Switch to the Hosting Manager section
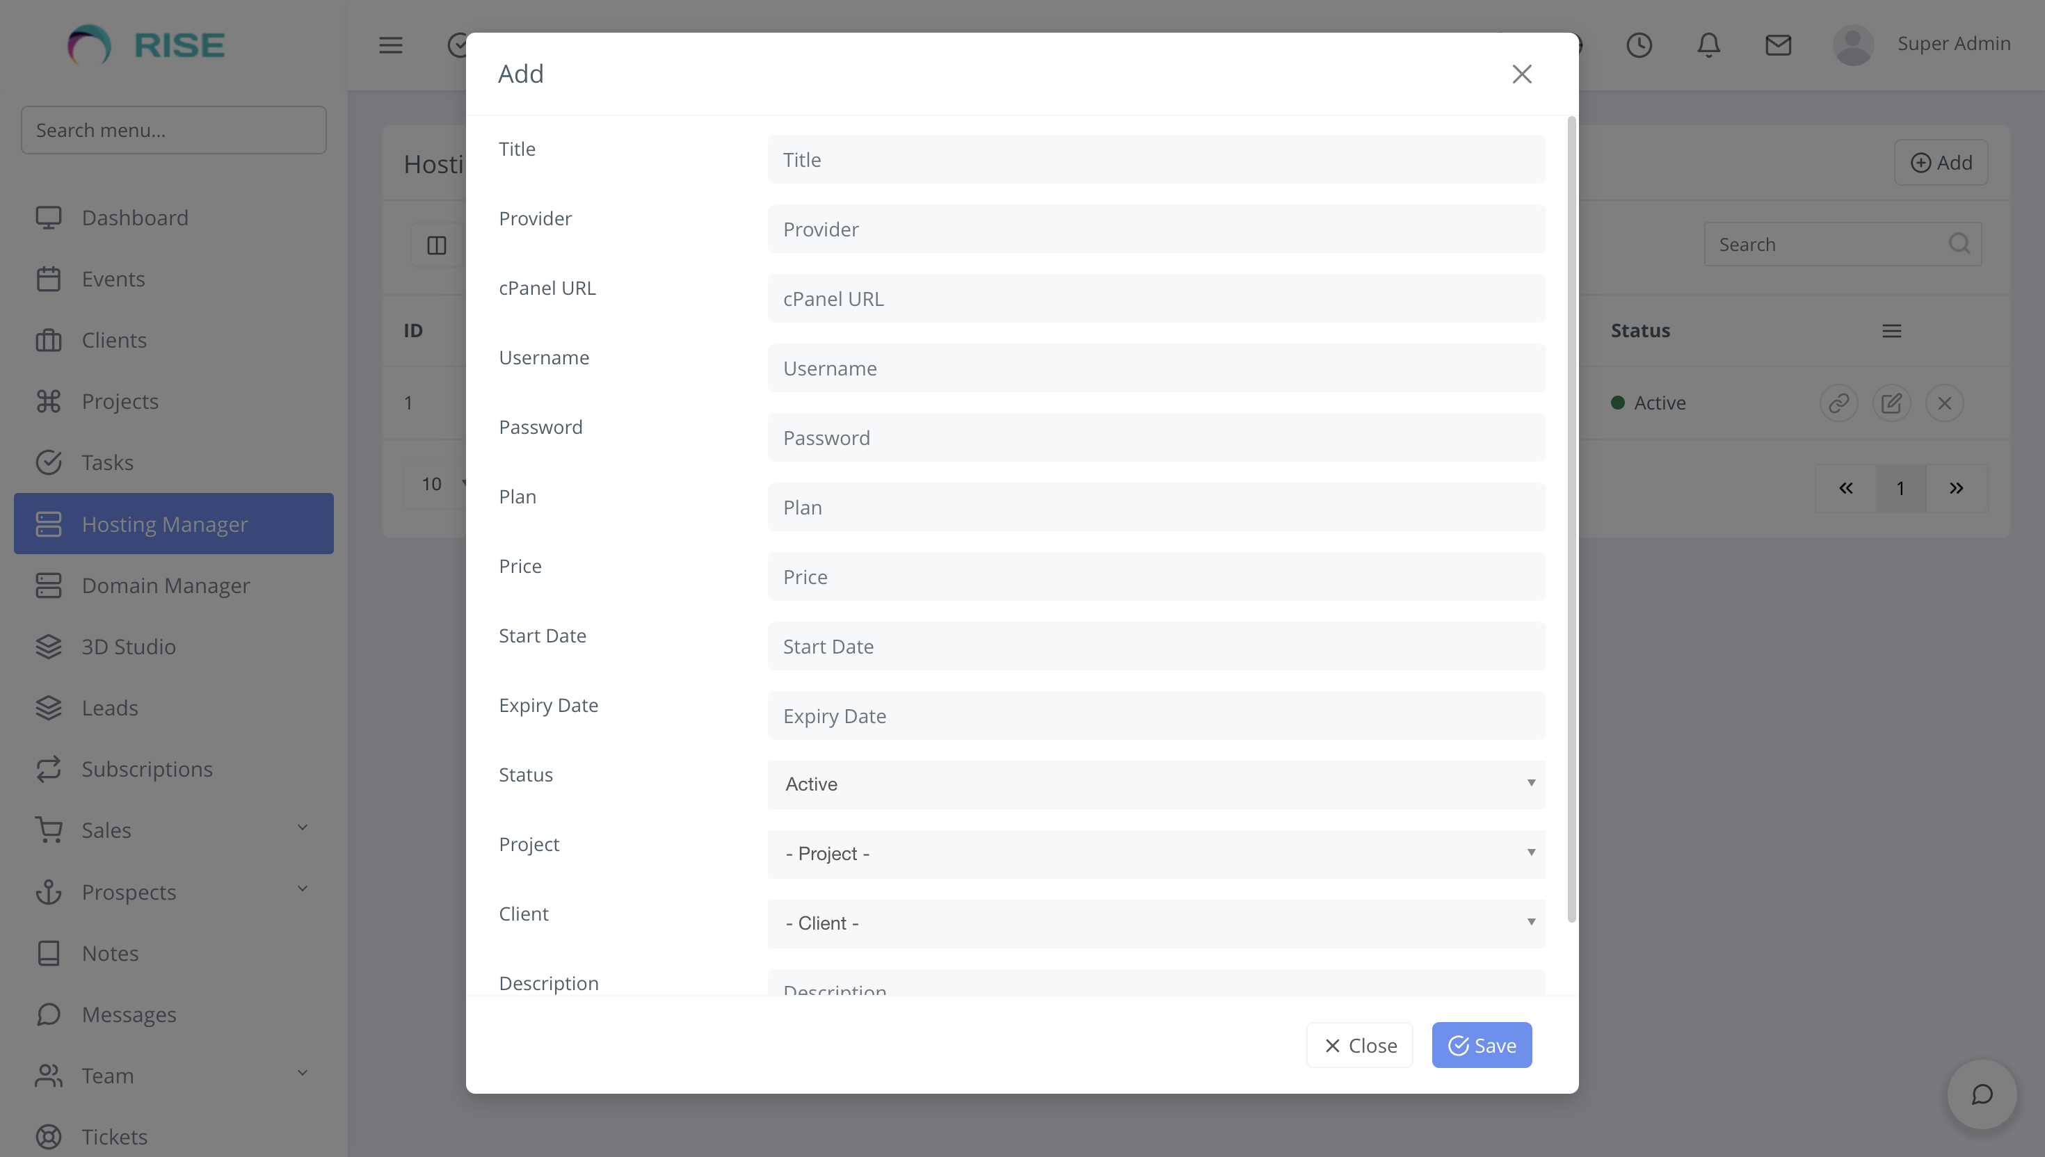The height and width of the screenshot is (1157, 2045). 163,524
